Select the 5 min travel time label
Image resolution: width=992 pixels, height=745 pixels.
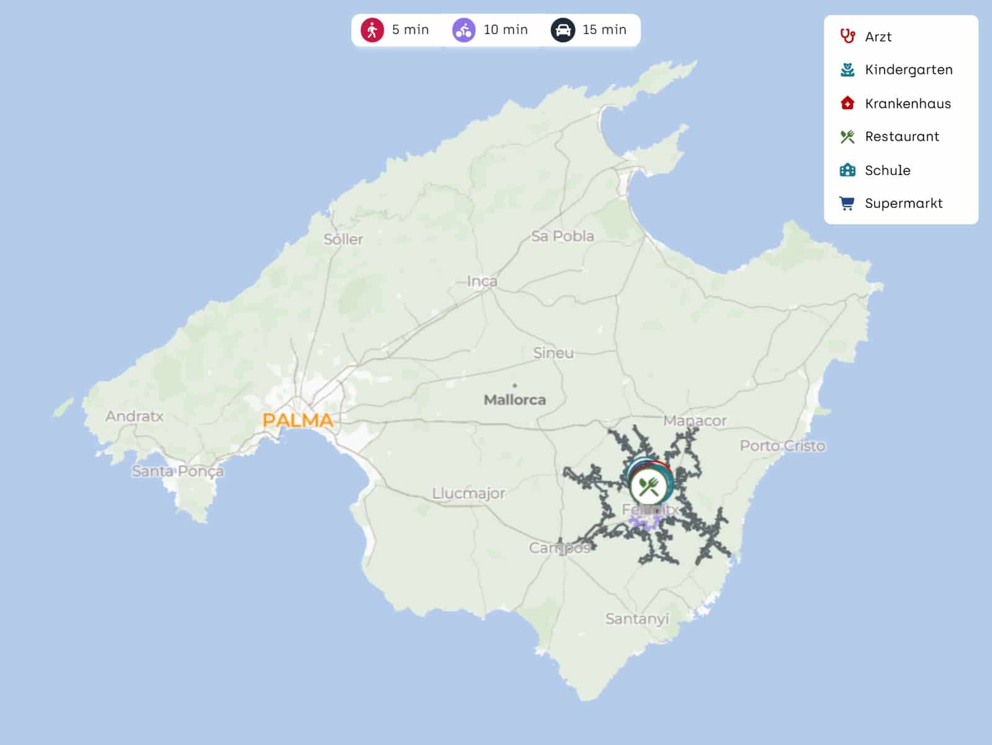pyautogui.click(x=410, y=30)
